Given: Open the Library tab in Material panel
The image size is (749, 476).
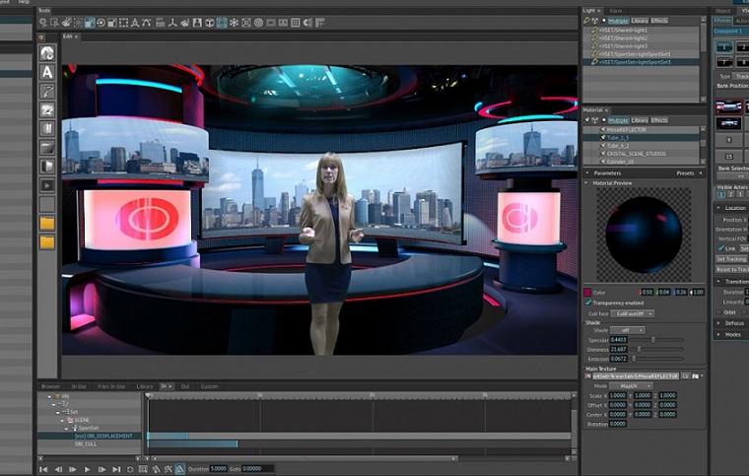Looking at the screenshot, I should pos(640,119).
